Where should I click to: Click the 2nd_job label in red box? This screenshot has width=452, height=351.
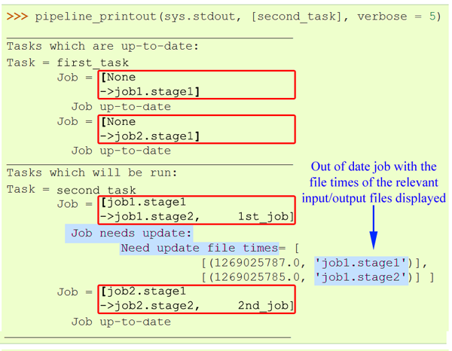pyautogui.click(x=264, y=306)
